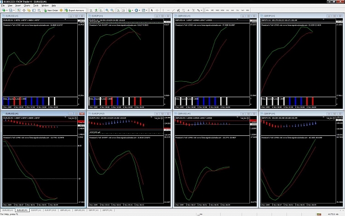
Task: Select the W1 timeframe button
Action: click(242, 10)
